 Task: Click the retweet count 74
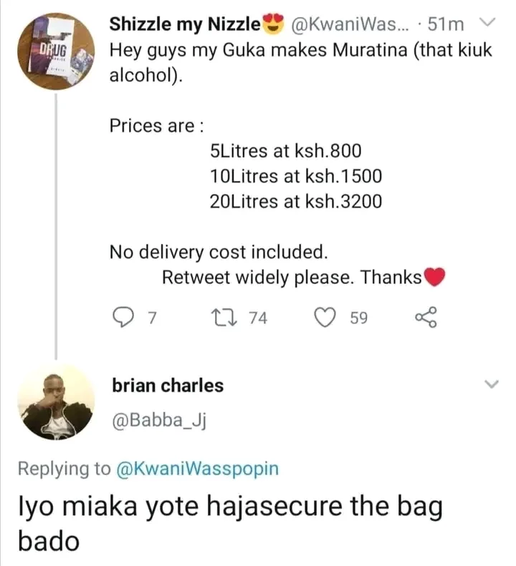pyautogui.click(x=258, y=318)
